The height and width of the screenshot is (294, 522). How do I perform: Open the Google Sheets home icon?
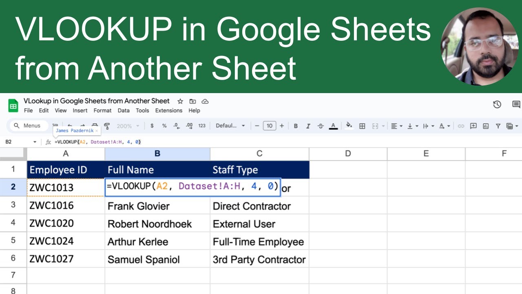point(13,106)
